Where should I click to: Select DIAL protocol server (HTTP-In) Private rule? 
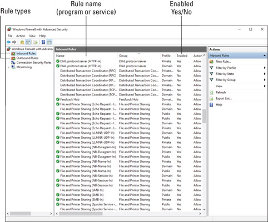tap(81, 61)
